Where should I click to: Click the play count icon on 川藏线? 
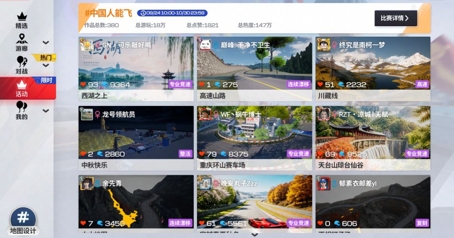pyautogui.click(x=341, y=85)
